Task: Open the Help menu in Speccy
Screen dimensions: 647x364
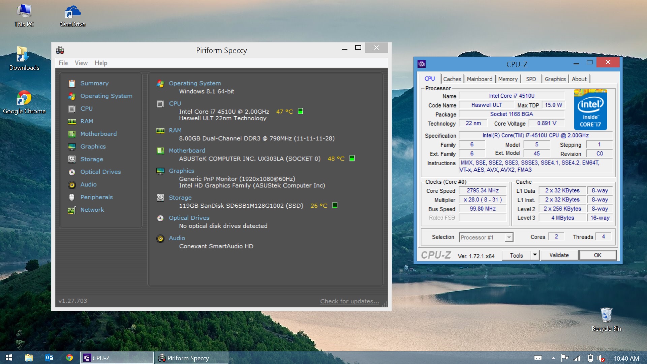Action: [101, 63]
